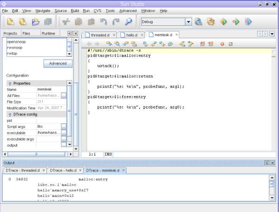Click the Advanced button
Screen dimensions: 279x212
tap(58, 64)
